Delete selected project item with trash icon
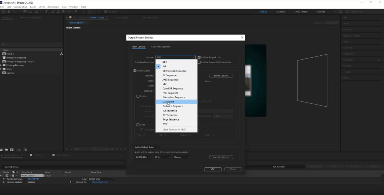 pos(25,150)
